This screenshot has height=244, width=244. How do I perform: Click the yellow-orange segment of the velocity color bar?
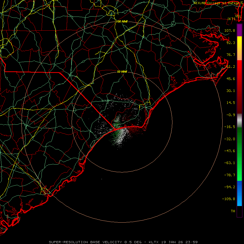click(x=239, y=48)
